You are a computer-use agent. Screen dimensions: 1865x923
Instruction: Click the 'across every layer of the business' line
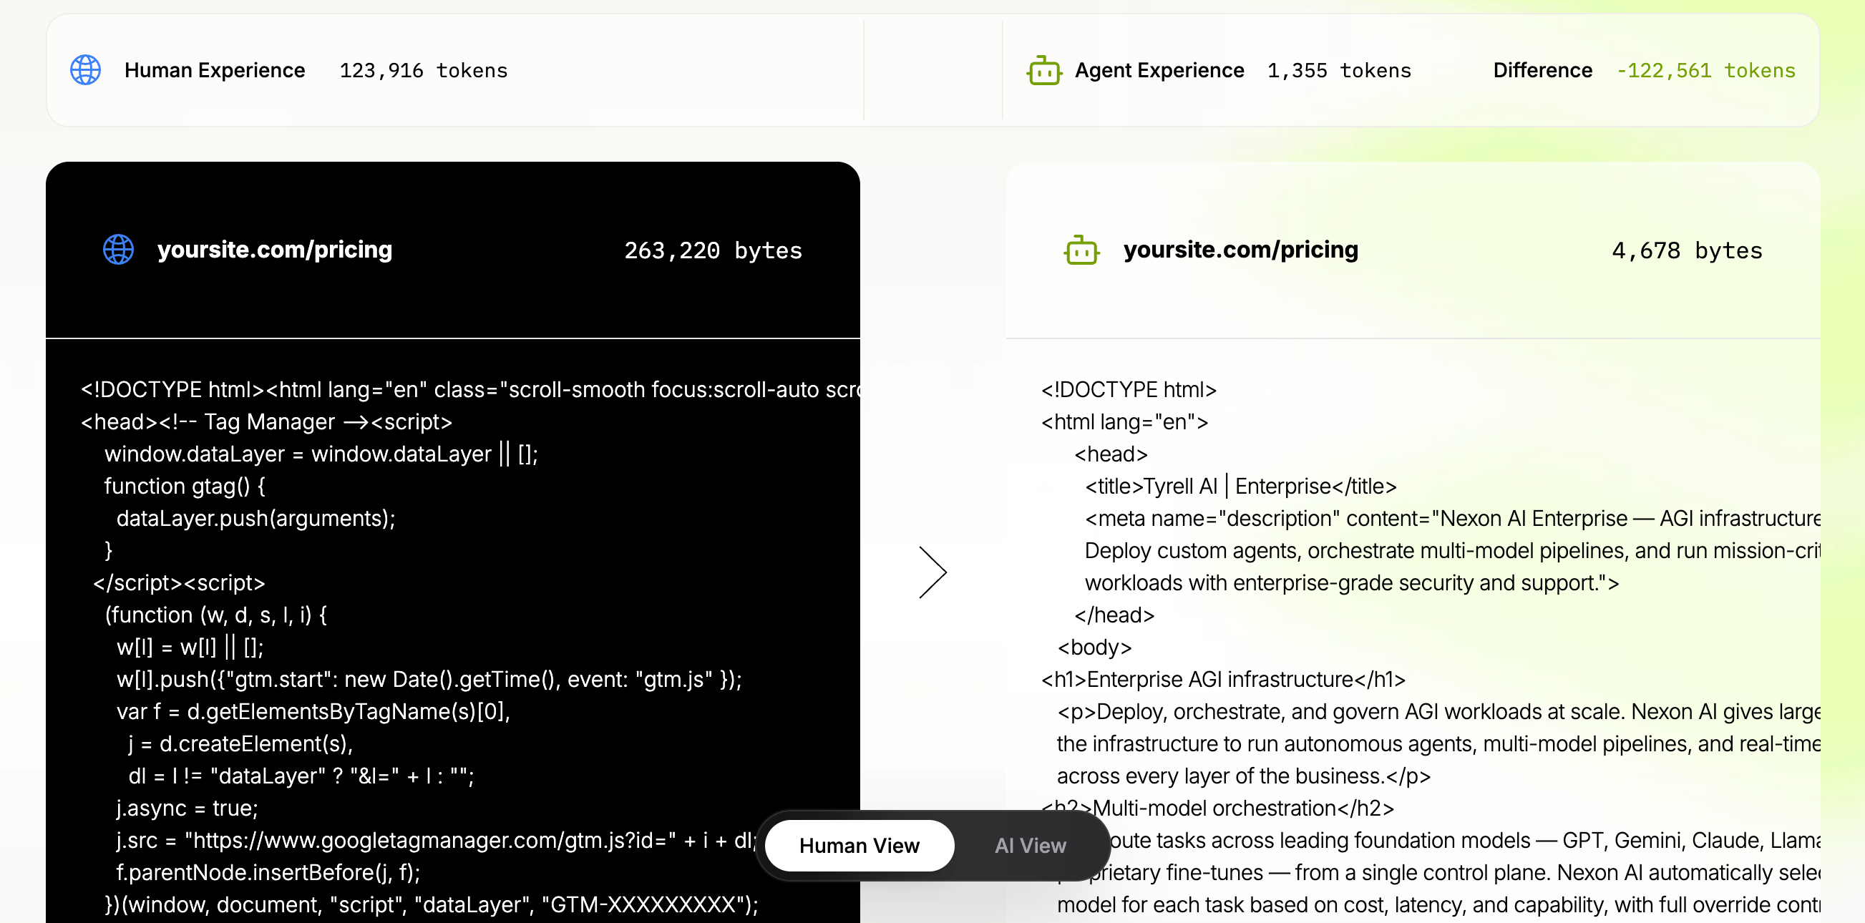(1244, 776)
